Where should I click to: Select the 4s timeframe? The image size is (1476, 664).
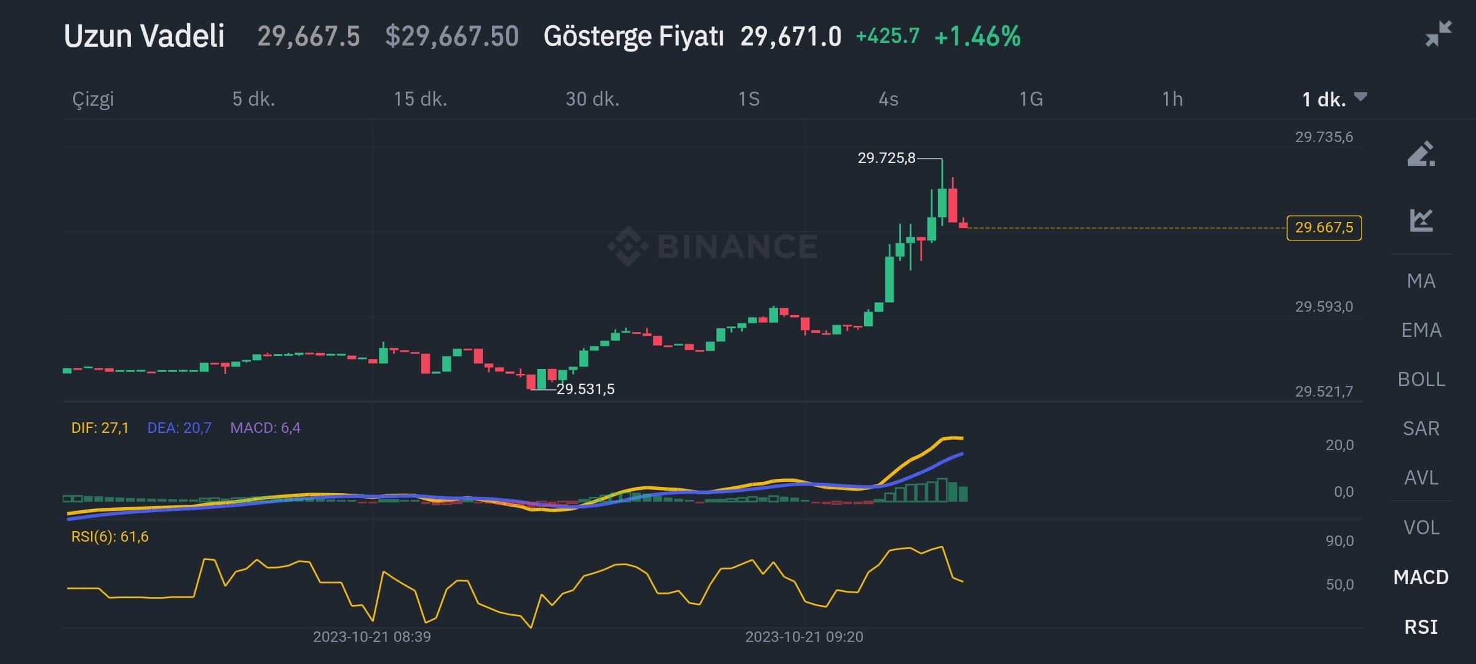(x=888, y=99)
